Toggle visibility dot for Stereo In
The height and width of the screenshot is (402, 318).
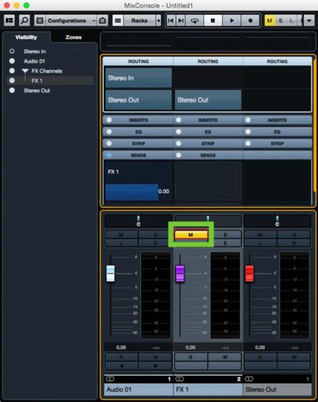pyautogui.click(x=12, y=51)
